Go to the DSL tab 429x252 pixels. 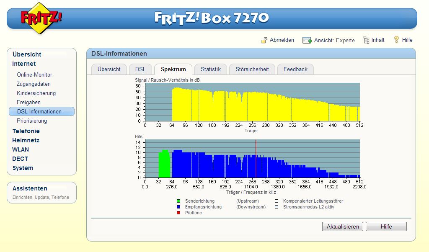pos(140,69)
